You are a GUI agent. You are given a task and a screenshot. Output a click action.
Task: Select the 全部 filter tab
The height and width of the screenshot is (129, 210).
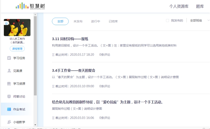[60, 21]
